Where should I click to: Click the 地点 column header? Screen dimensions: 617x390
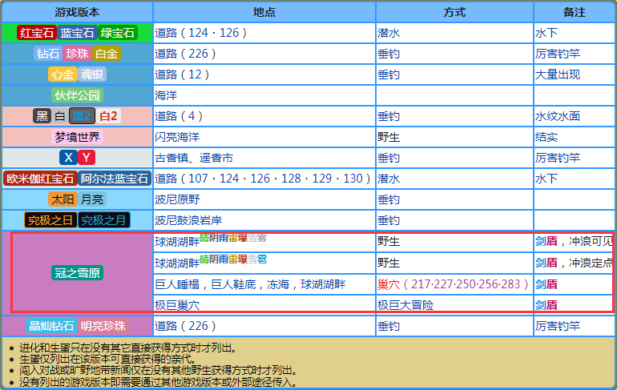[264, 12]
